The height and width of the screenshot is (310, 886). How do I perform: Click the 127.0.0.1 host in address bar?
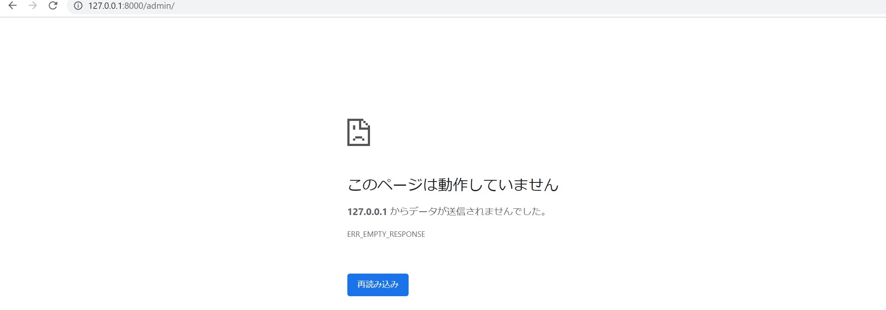(105, 6)
